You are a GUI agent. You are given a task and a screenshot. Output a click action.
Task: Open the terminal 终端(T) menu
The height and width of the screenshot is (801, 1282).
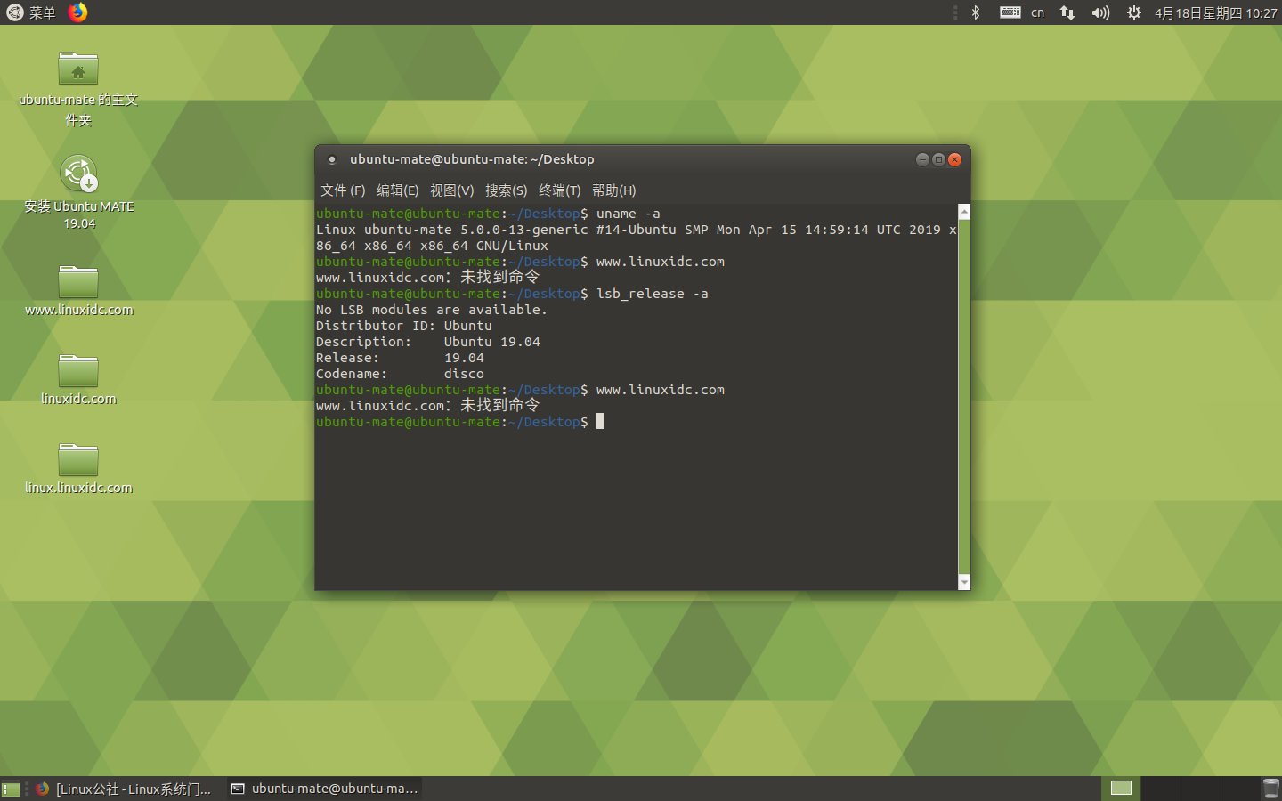[559, 190]
